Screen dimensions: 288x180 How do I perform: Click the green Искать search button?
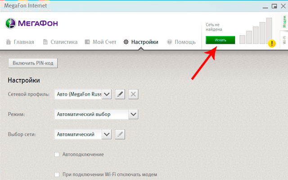click(220, 40)
